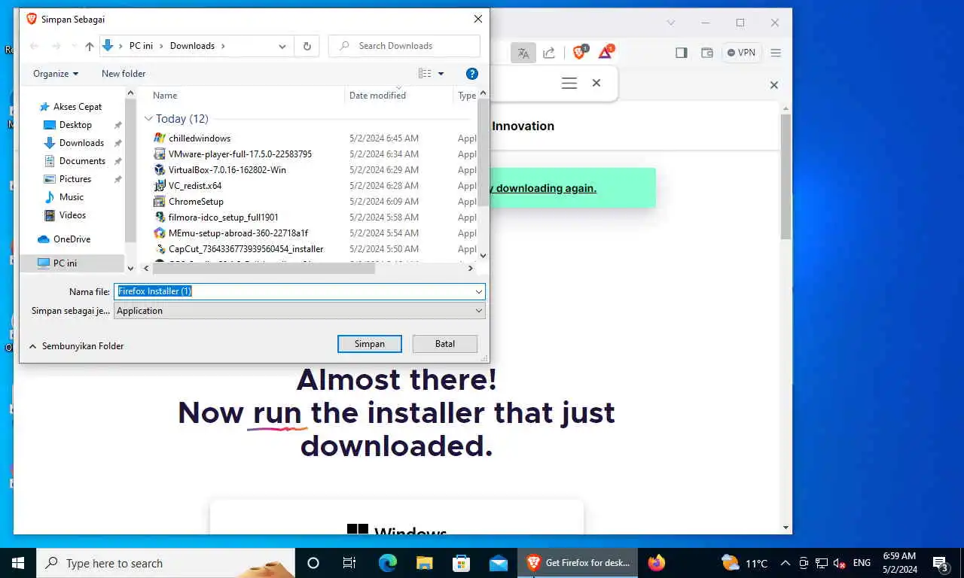Change the view layout icon
The image size is (964, 578).
pyautogui.click(x=425, y=74)
